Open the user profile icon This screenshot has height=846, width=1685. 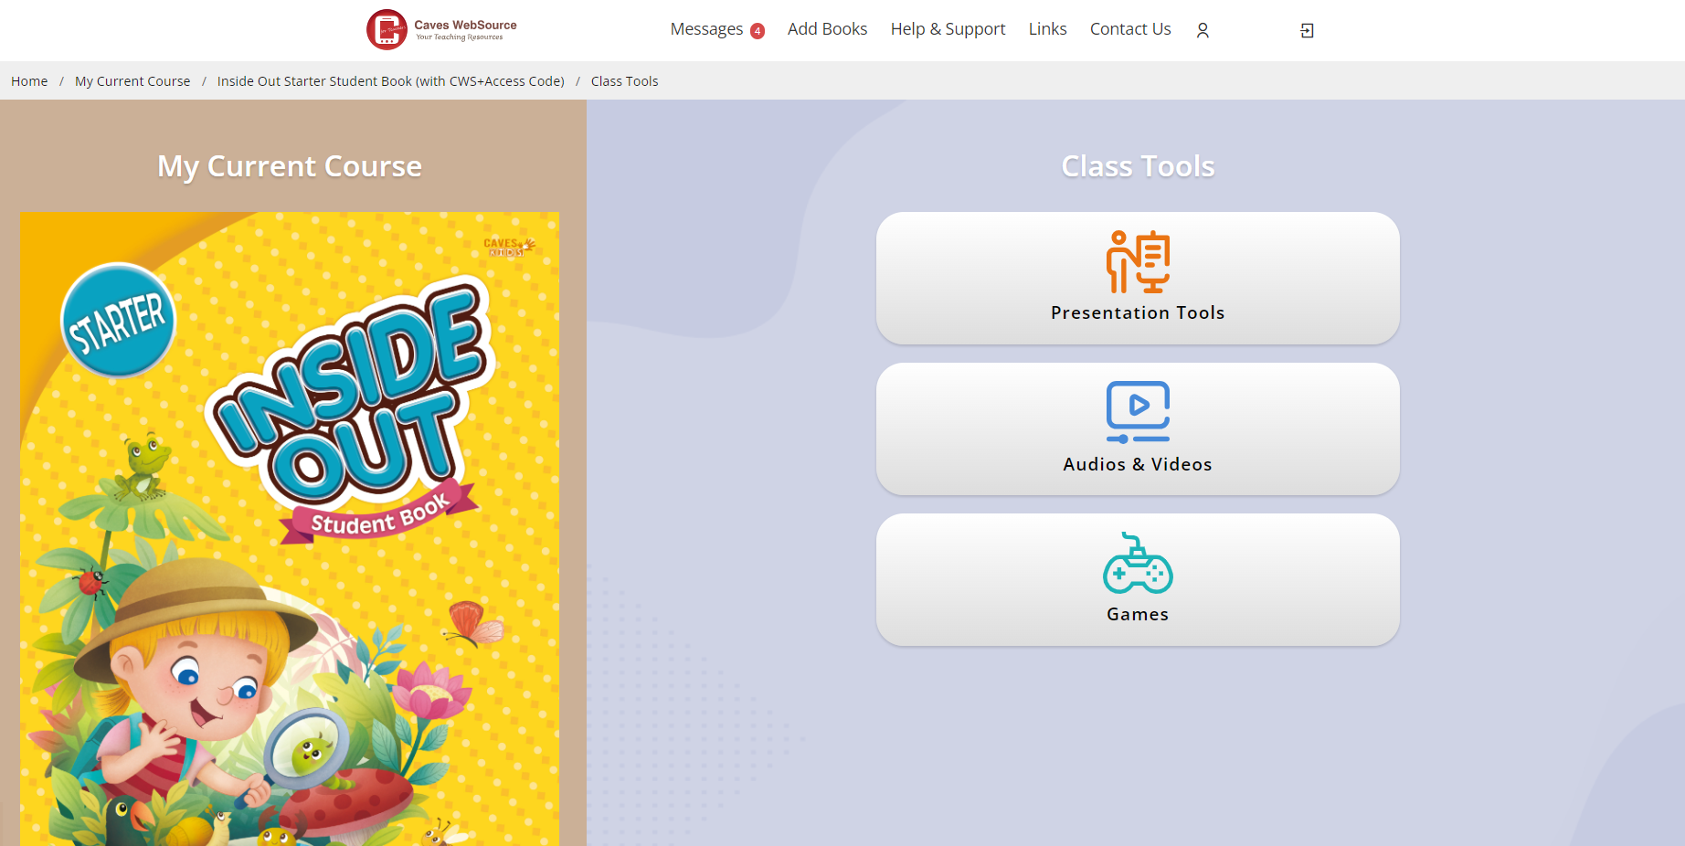1203,30
